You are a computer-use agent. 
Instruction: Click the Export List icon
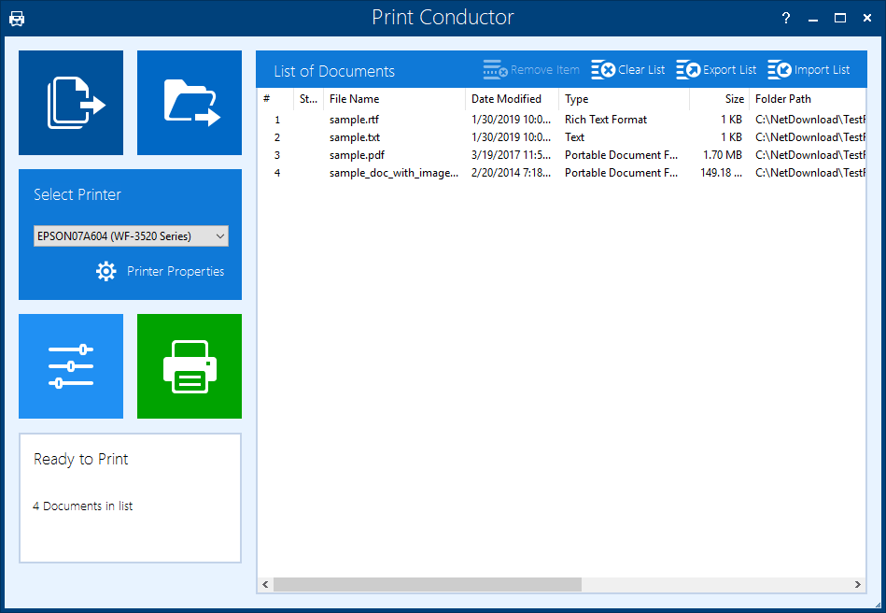tap(688, 70)
